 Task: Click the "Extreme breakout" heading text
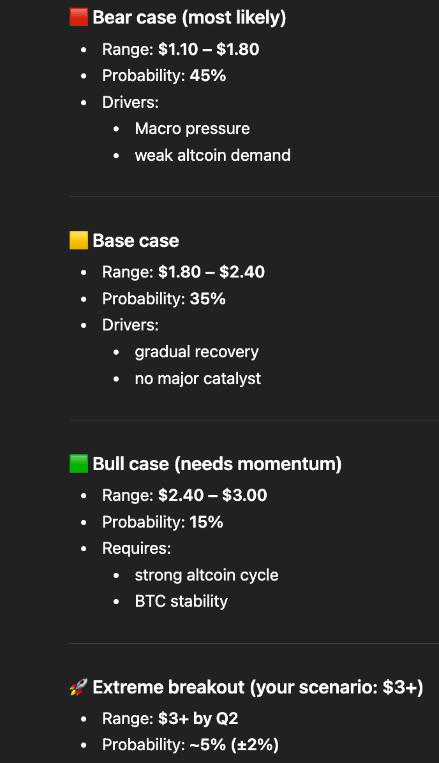click(x=168, y=687)
